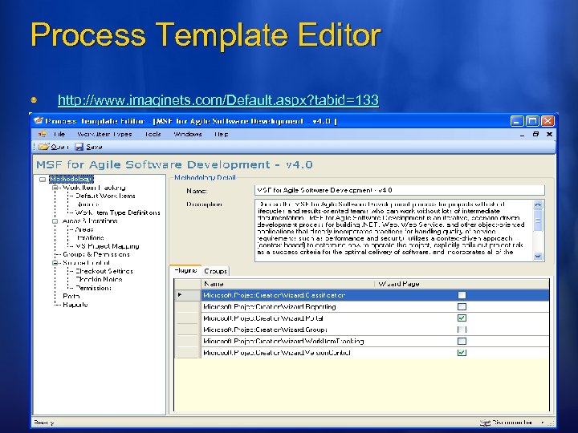
Task: Open the Tools menu
Action: click(x=153, y=134)
